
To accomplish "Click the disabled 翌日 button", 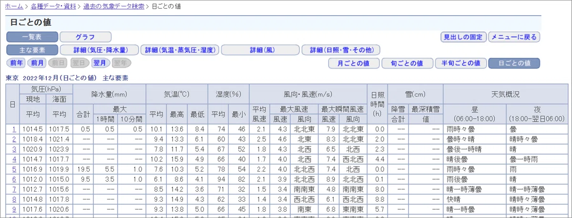I will 80,62.
